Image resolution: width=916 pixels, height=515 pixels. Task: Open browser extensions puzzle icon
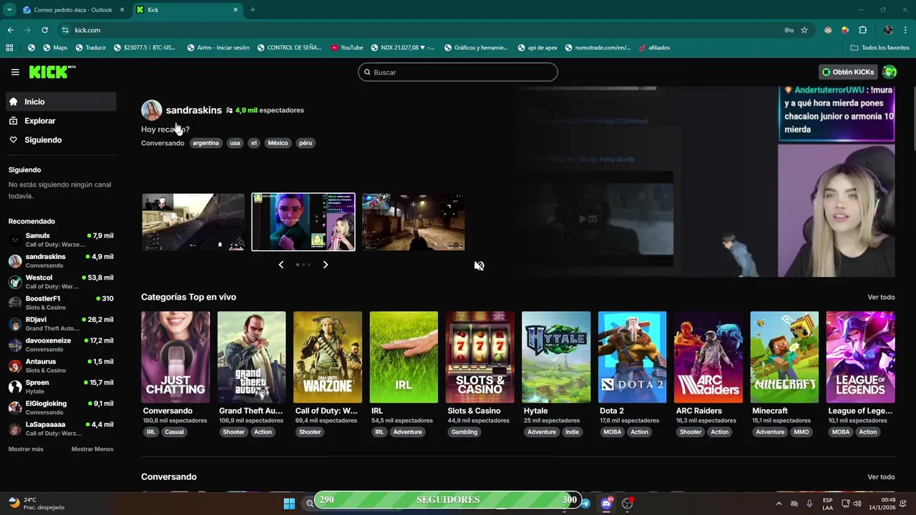pos(862,30)
